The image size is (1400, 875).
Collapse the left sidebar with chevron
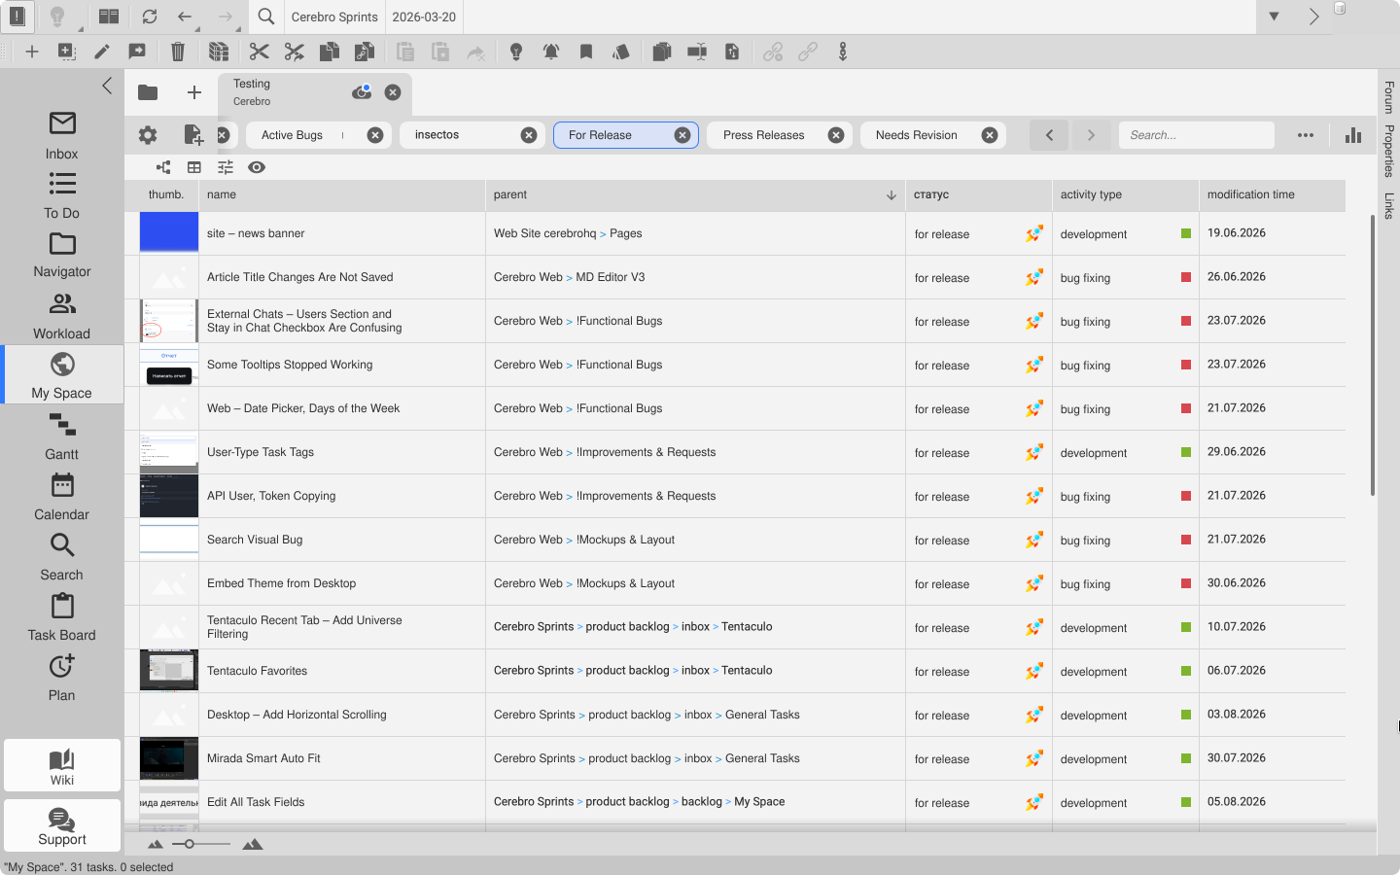point(107,86)
